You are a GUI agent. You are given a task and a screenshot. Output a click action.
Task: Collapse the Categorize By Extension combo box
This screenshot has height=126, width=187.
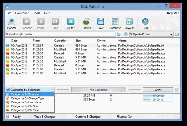[52, 90]
